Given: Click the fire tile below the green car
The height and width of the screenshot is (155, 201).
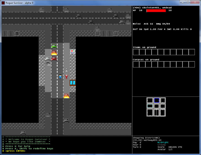Looking at the screenshot, I should click(x=54, y=52).
